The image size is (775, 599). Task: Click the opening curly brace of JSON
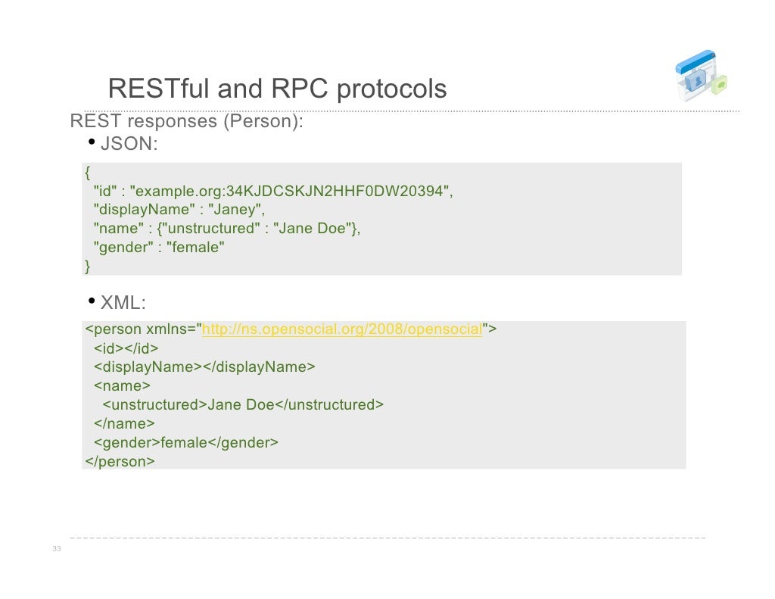88,172
